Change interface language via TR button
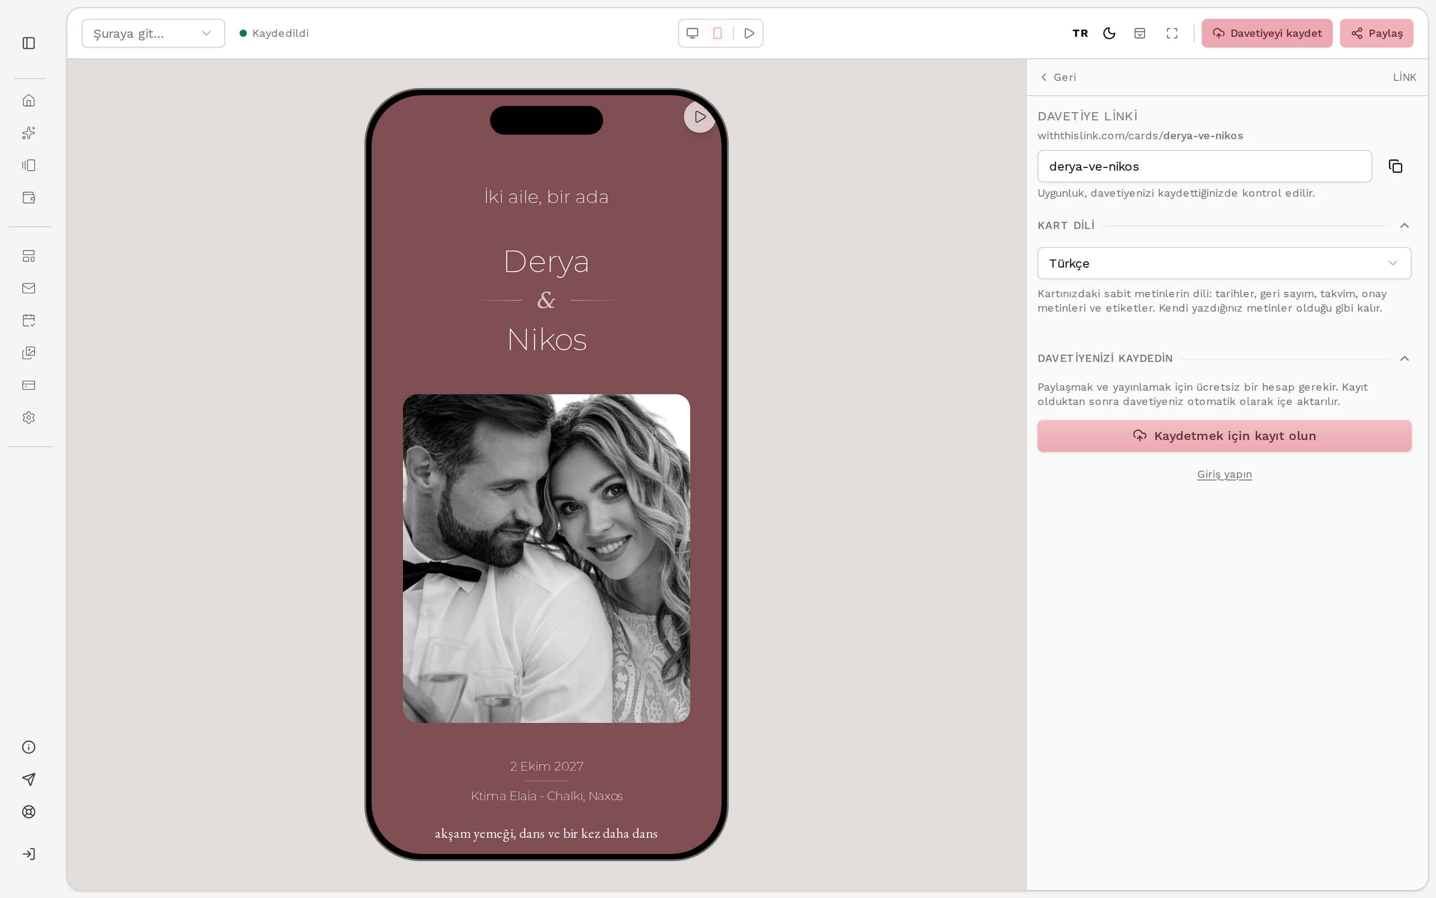This screenshot has height=898, width=1436. (1080, 33)
